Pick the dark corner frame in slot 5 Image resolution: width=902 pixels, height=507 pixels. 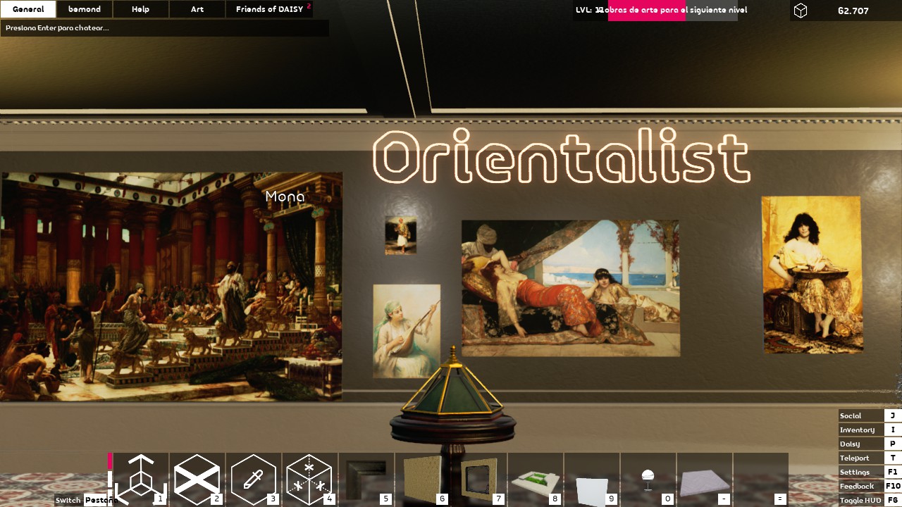(x=366, y=479)
